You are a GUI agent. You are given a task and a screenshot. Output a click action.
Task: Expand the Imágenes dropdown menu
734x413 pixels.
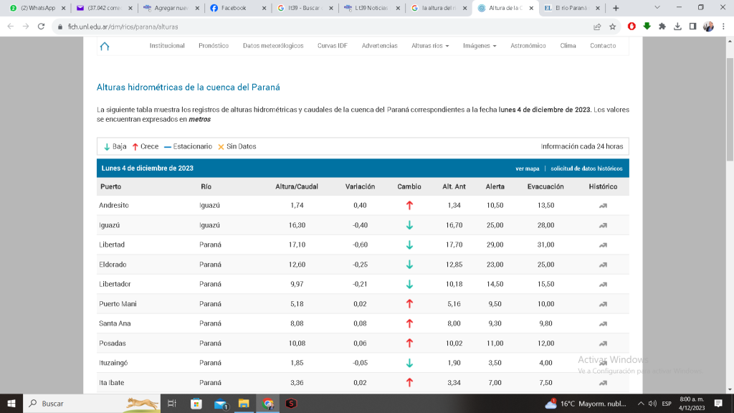pyautogui.click(x=480, y=46)
